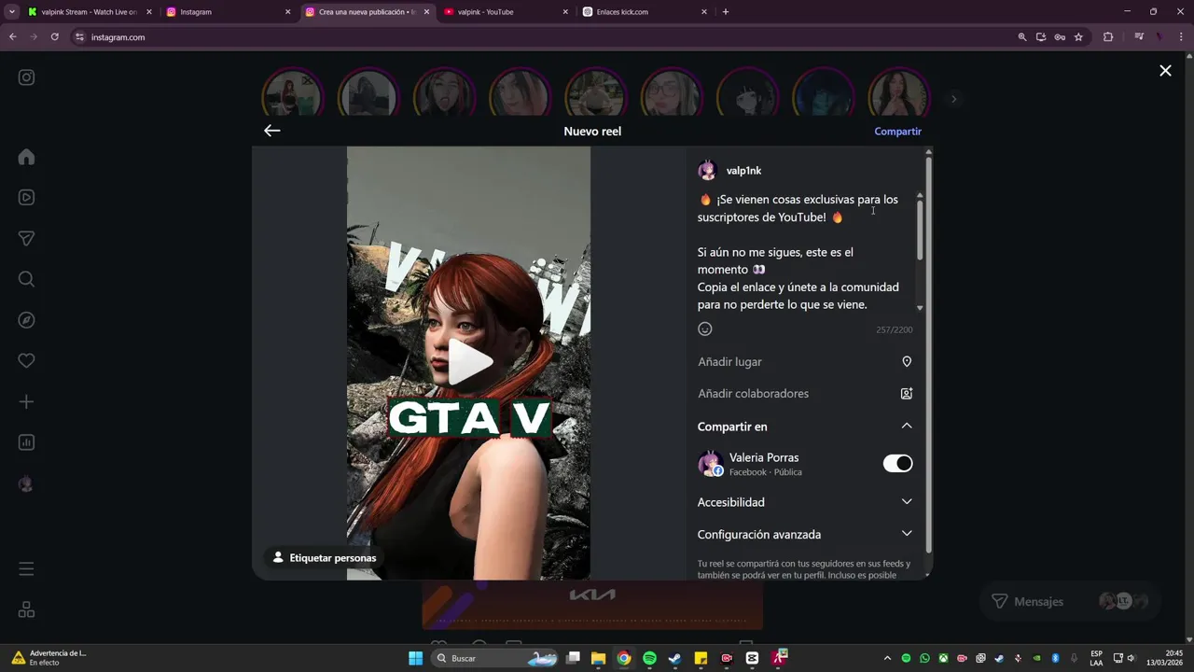This screenshot has width=1194, height=672.
Task: Click valp1nk username in the panel
Action: pyautogui.click(x=743, y=171)
